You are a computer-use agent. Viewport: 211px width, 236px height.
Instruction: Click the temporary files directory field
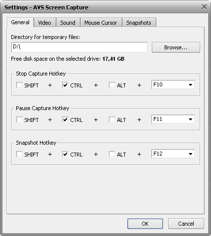point(79,47)
